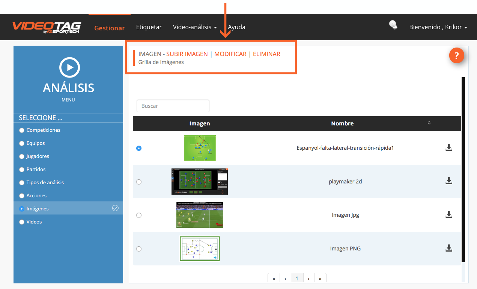
Task: Click the orange help question mark icon
Action: point(456,56)
